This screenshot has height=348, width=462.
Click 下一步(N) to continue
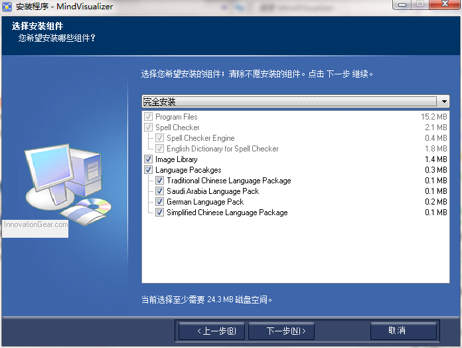point(281,330)
